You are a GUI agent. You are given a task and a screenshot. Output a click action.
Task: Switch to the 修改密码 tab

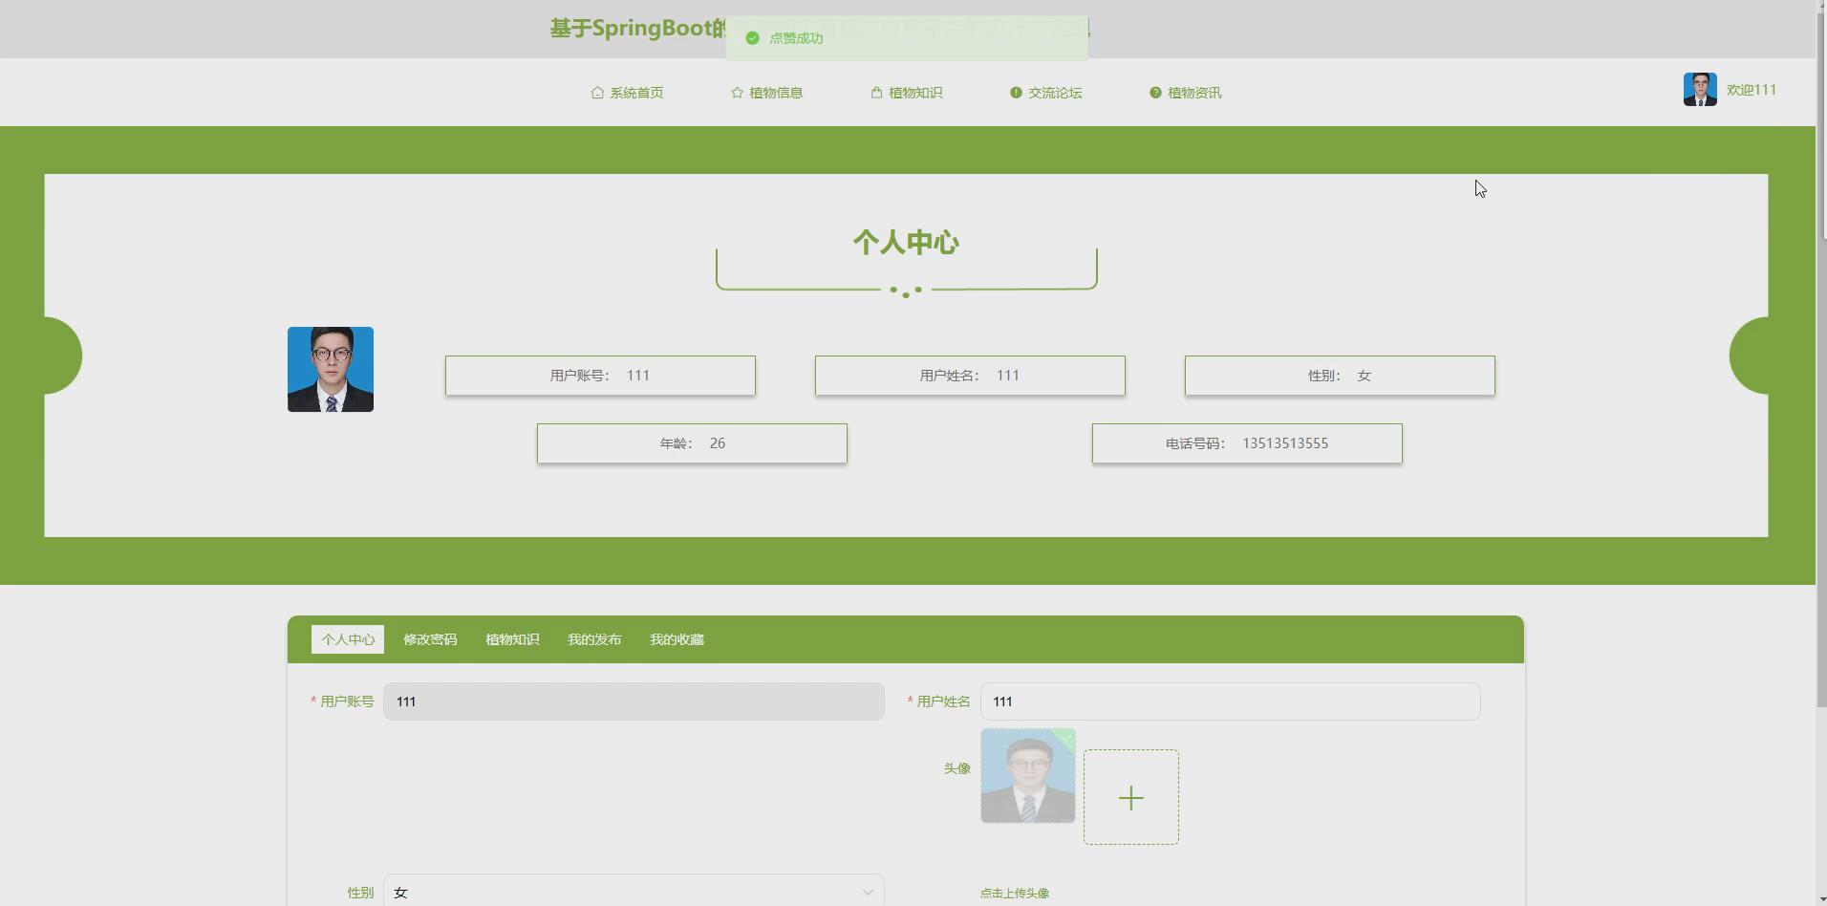click(x=429, y=638)
